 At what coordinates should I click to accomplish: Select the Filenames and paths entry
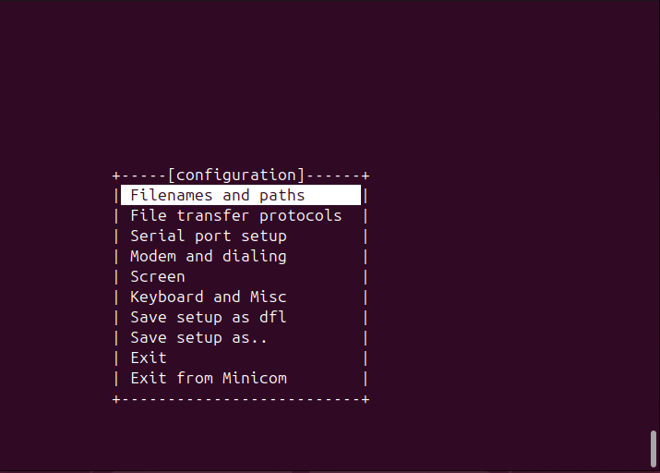218,195
